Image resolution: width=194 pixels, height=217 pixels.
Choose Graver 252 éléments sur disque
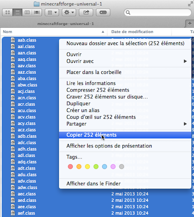coord(125,97)
